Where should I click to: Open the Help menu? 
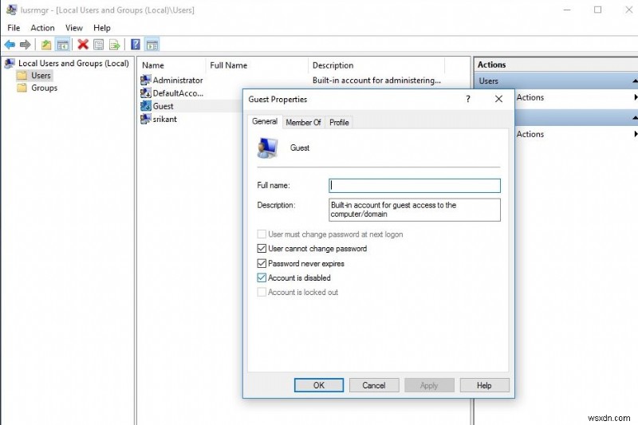[102, 28]
